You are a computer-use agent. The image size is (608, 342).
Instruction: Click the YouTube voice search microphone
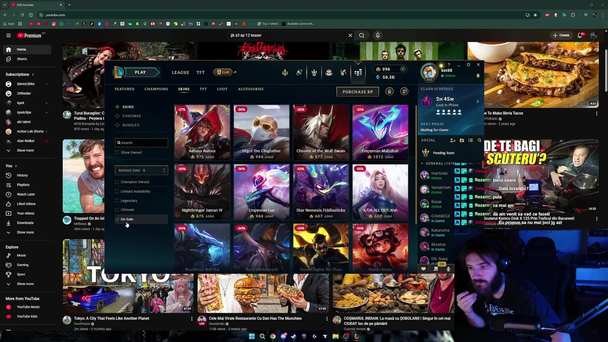pyautogui.click(x=378, y=35)
